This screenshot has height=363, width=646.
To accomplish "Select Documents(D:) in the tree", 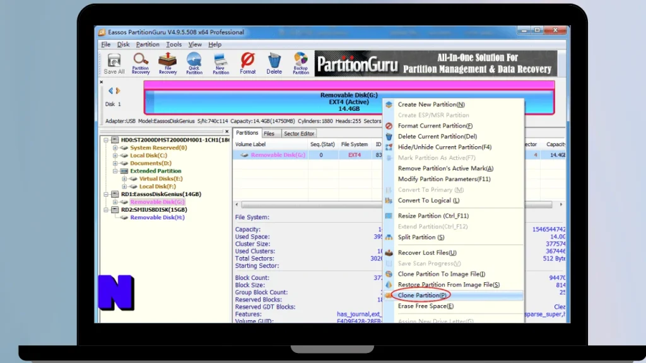I will pos(151,163).
